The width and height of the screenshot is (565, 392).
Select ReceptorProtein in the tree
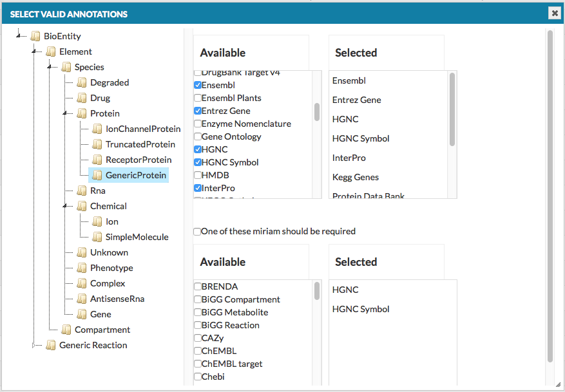[x=139, y=160]
